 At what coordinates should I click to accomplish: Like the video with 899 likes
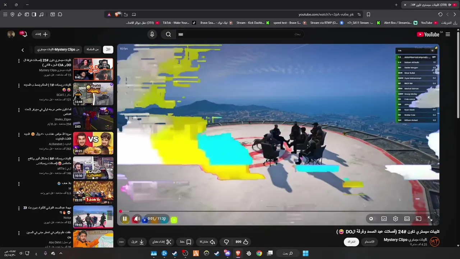coord(242,242)
